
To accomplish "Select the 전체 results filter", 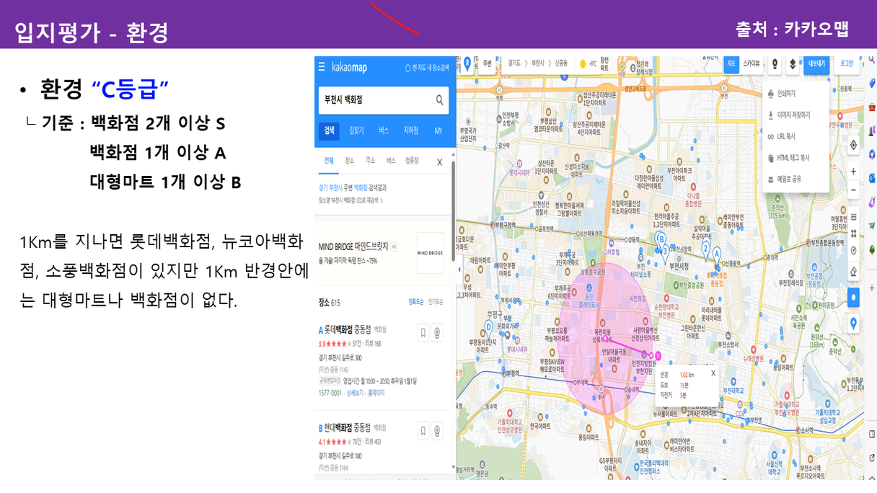I will pyautogui.click(x=329, y=161).
